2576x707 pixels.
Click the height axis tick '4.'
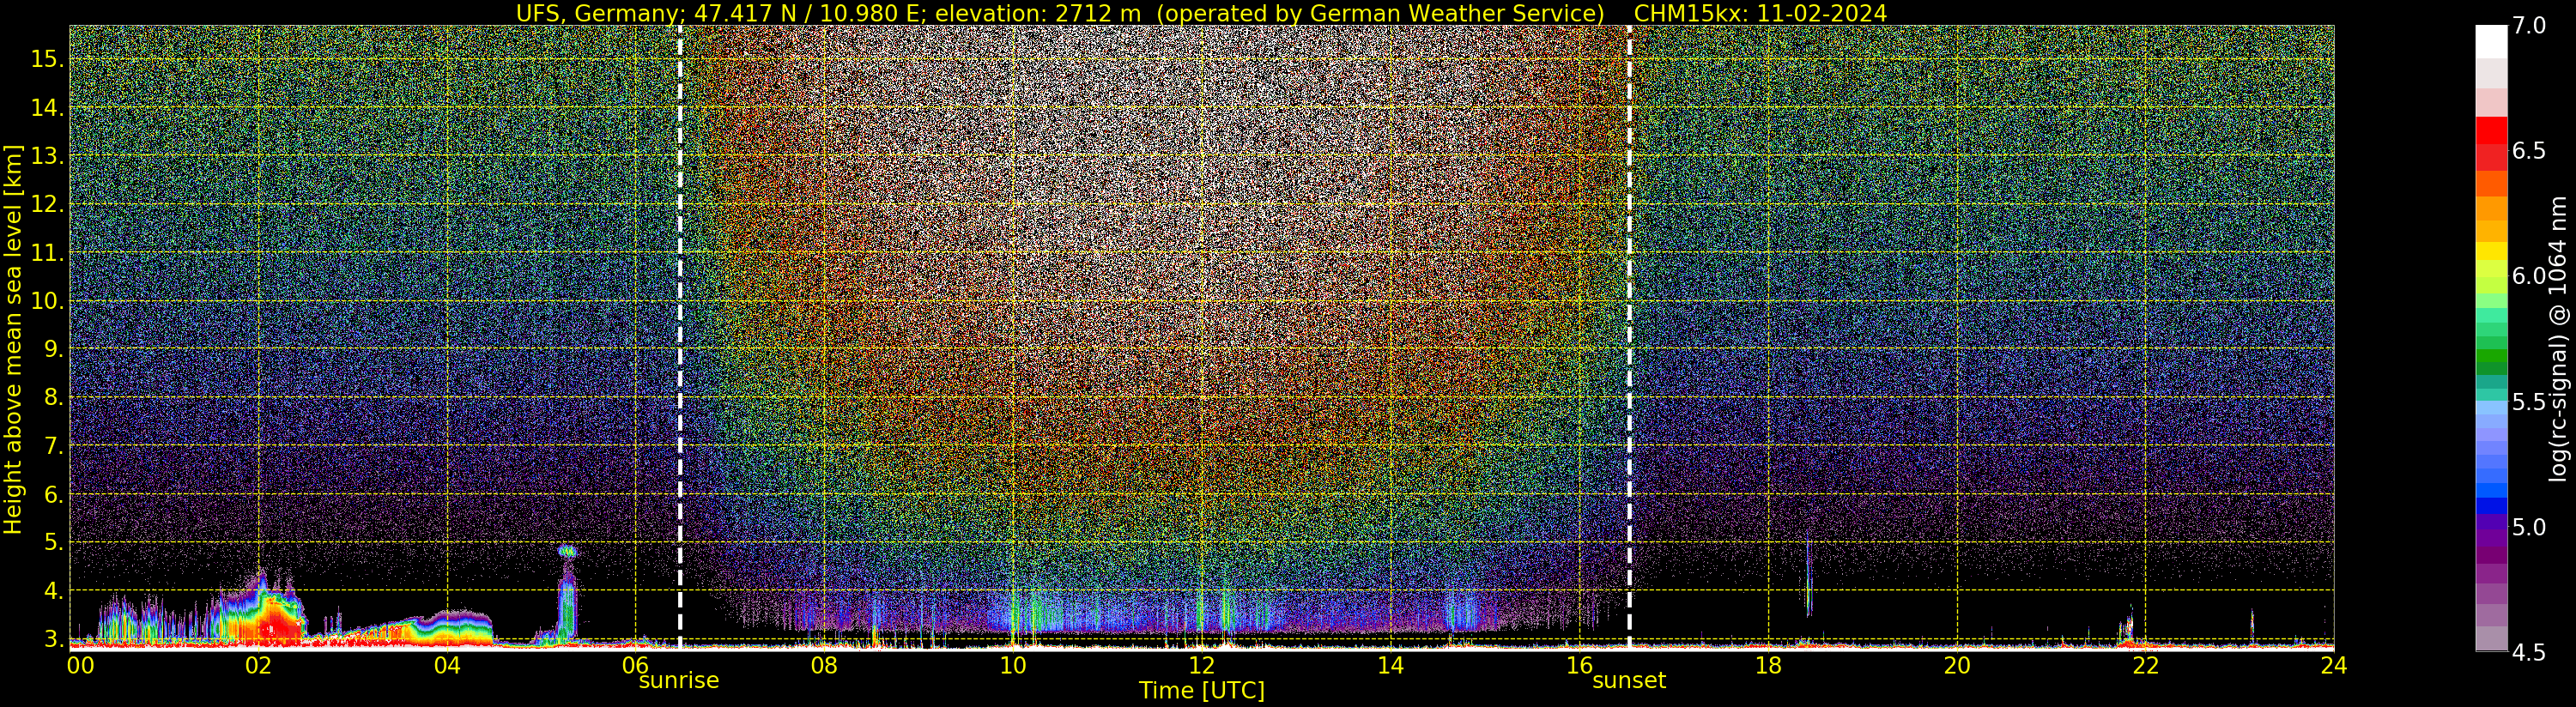click(54, 591)
